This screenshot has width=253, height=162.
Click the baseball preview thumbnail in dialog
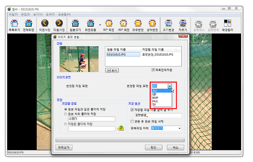(x=79, y=59)
